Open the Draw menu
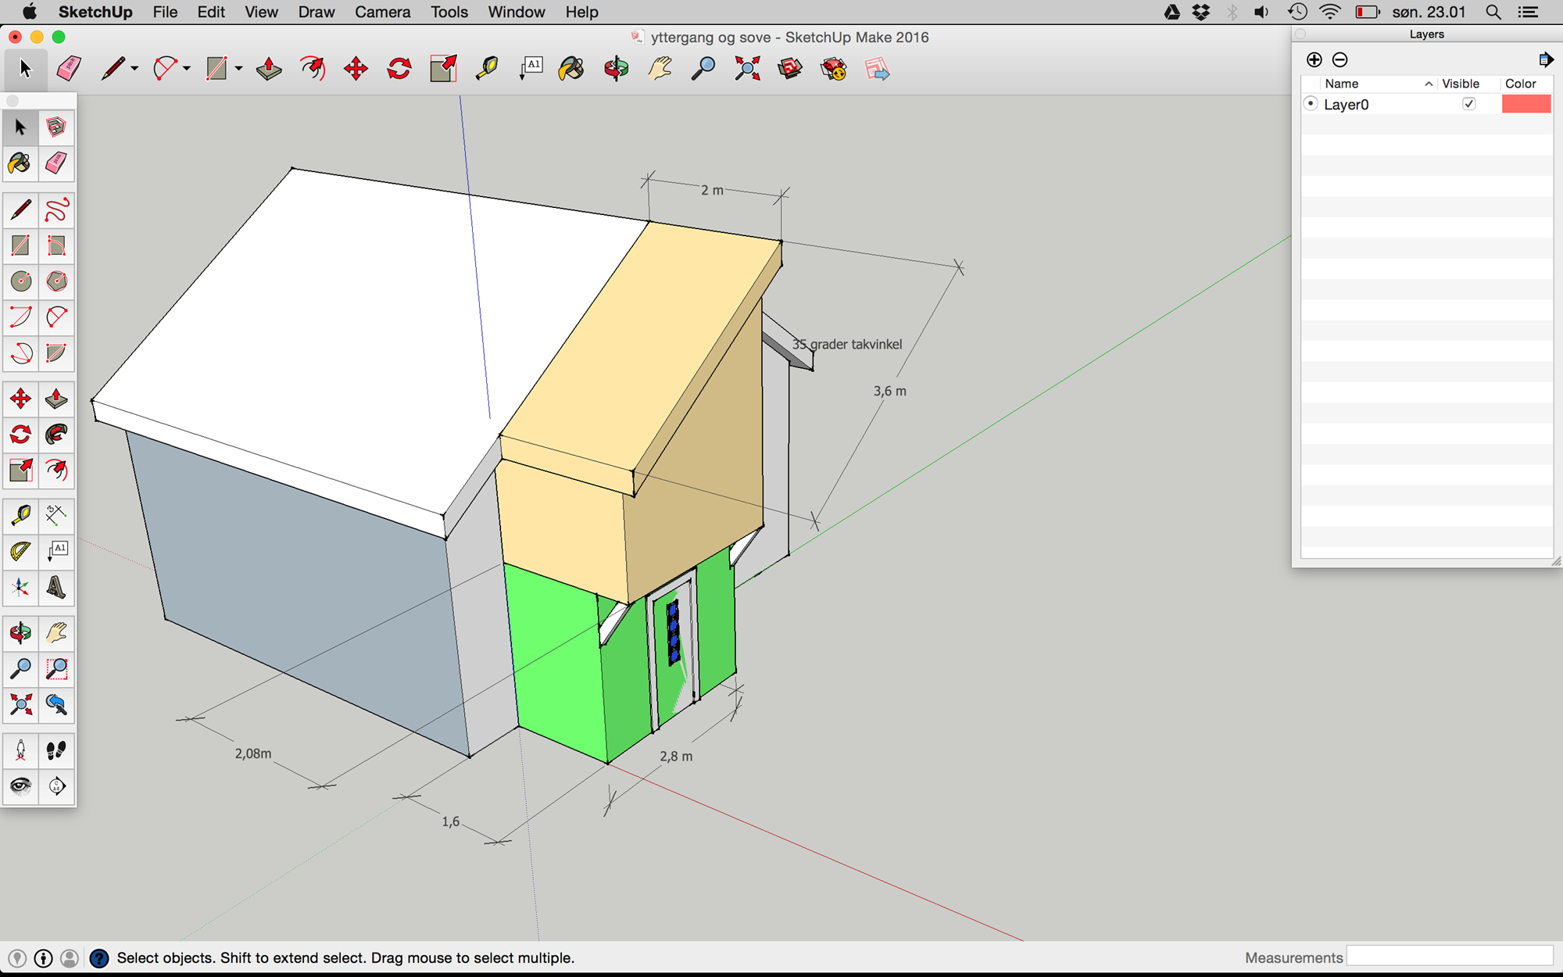 pyautogui.click(x=316, y=12)
